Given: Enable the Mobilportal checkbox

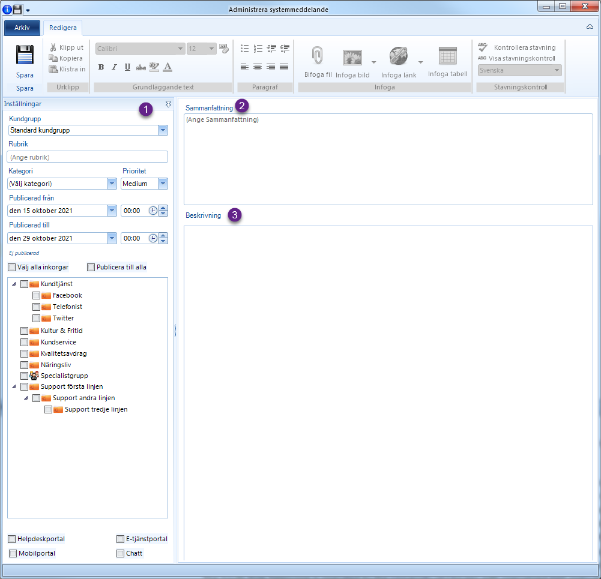Looking at the screenshot, I should [13, 553].
